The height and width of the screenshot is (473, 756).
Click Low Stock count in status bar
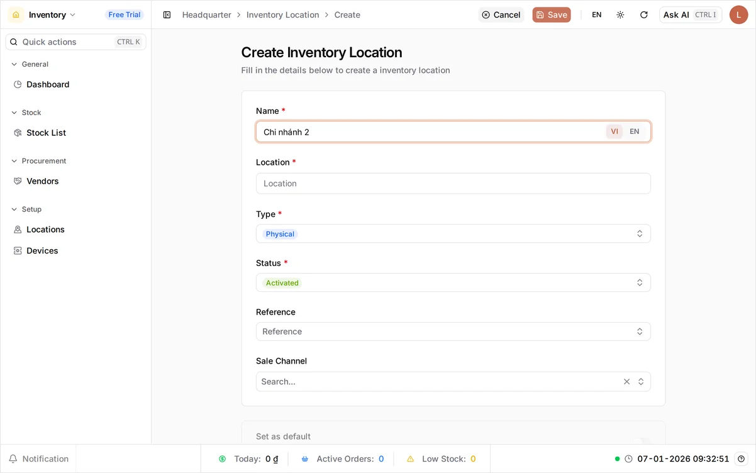pos(473,459)
